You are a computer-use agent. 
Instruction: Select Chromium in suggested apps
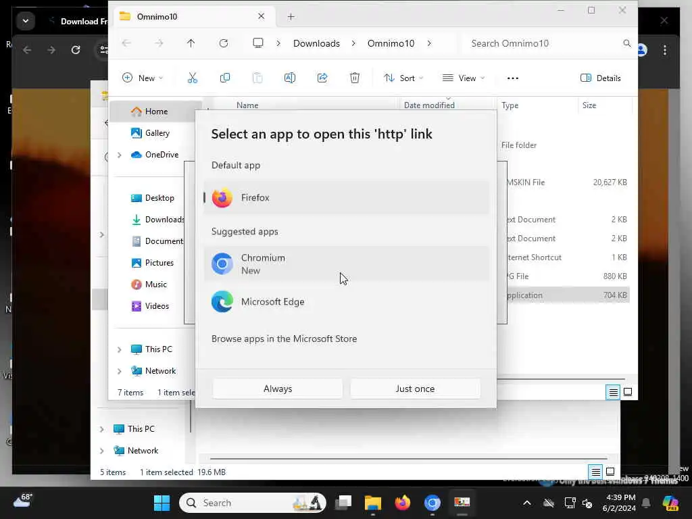[346, 264]
